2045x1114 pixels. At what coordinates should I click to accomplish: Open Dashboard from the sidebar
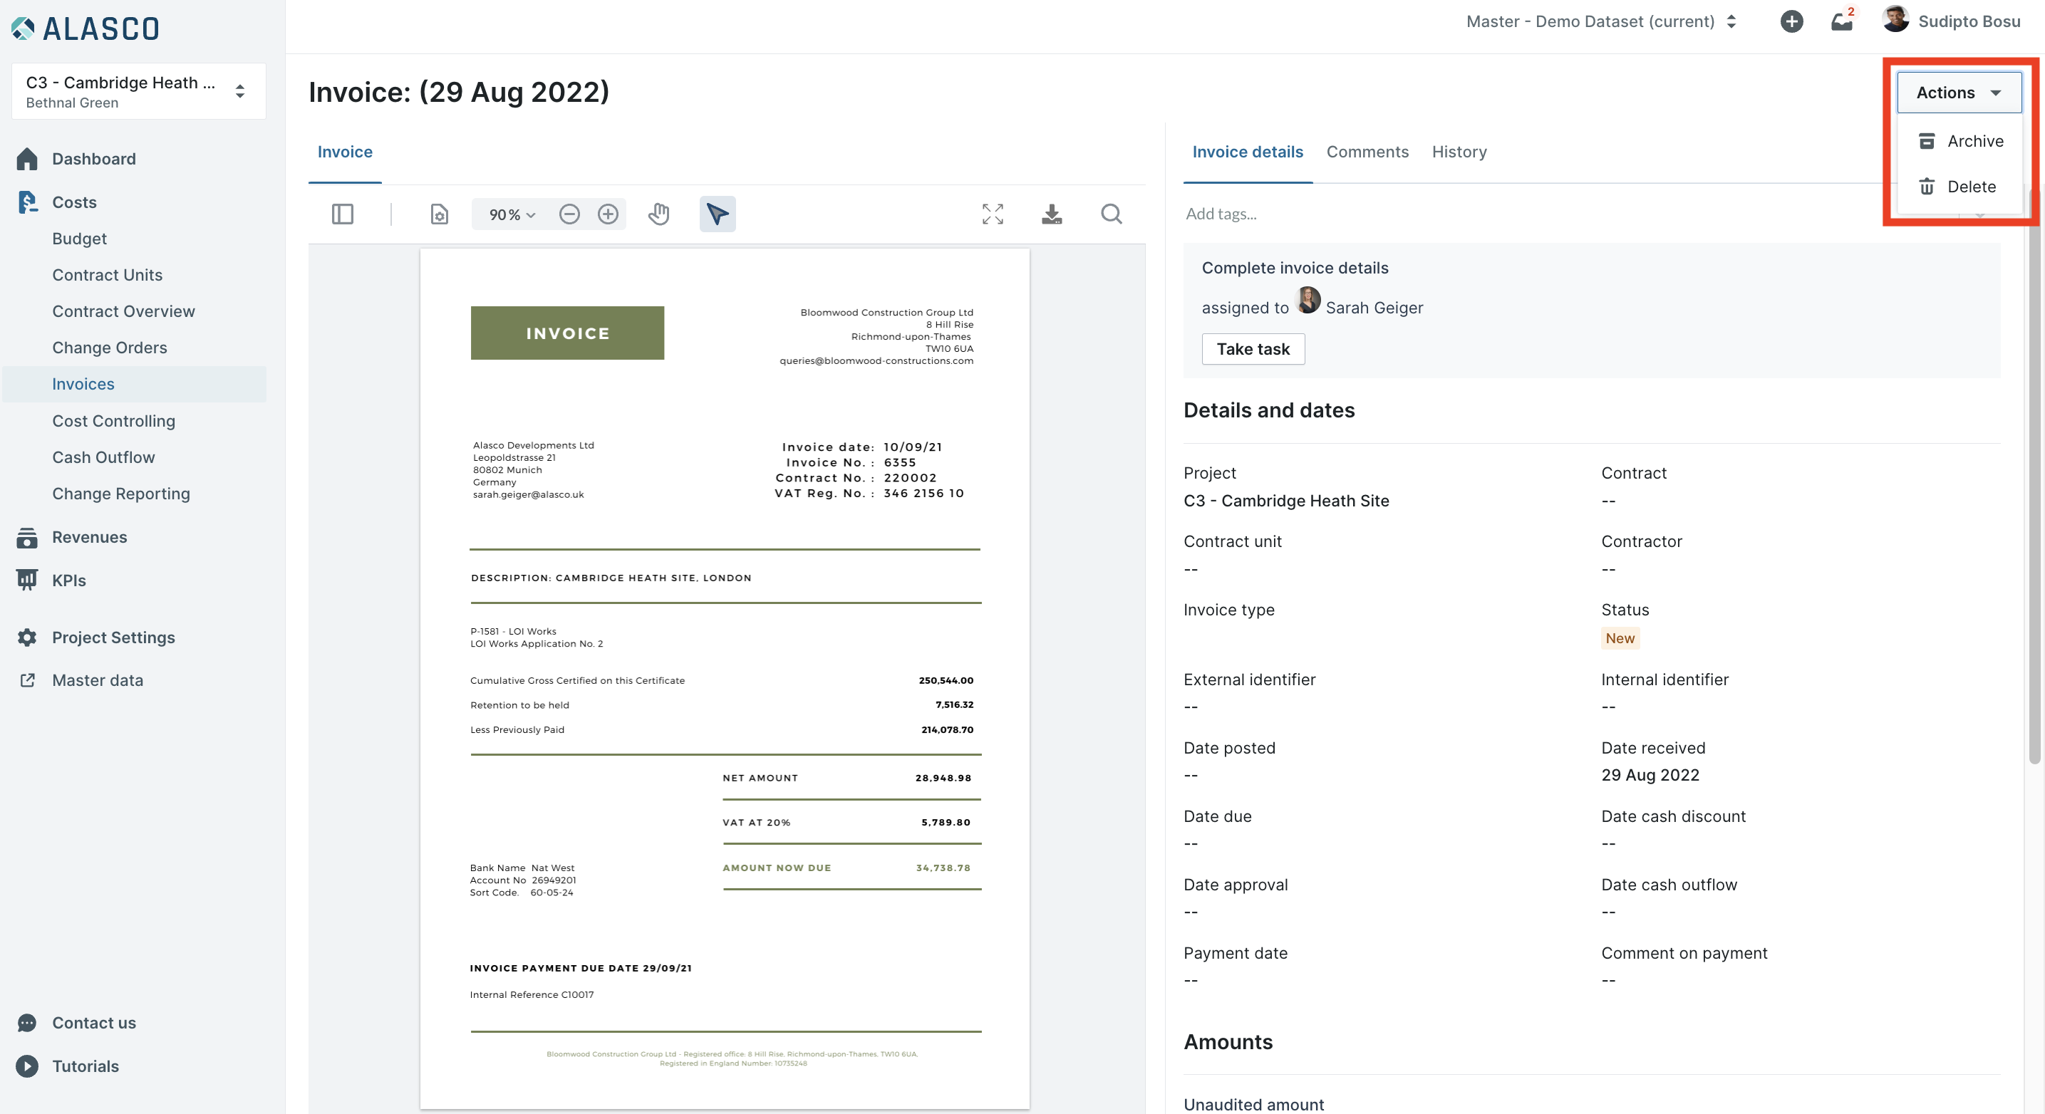pos(93,159)
